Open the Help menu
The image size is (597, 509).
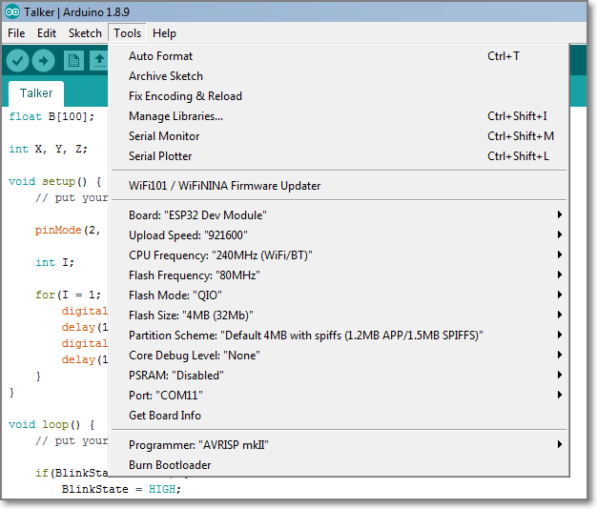pos(164,33)
